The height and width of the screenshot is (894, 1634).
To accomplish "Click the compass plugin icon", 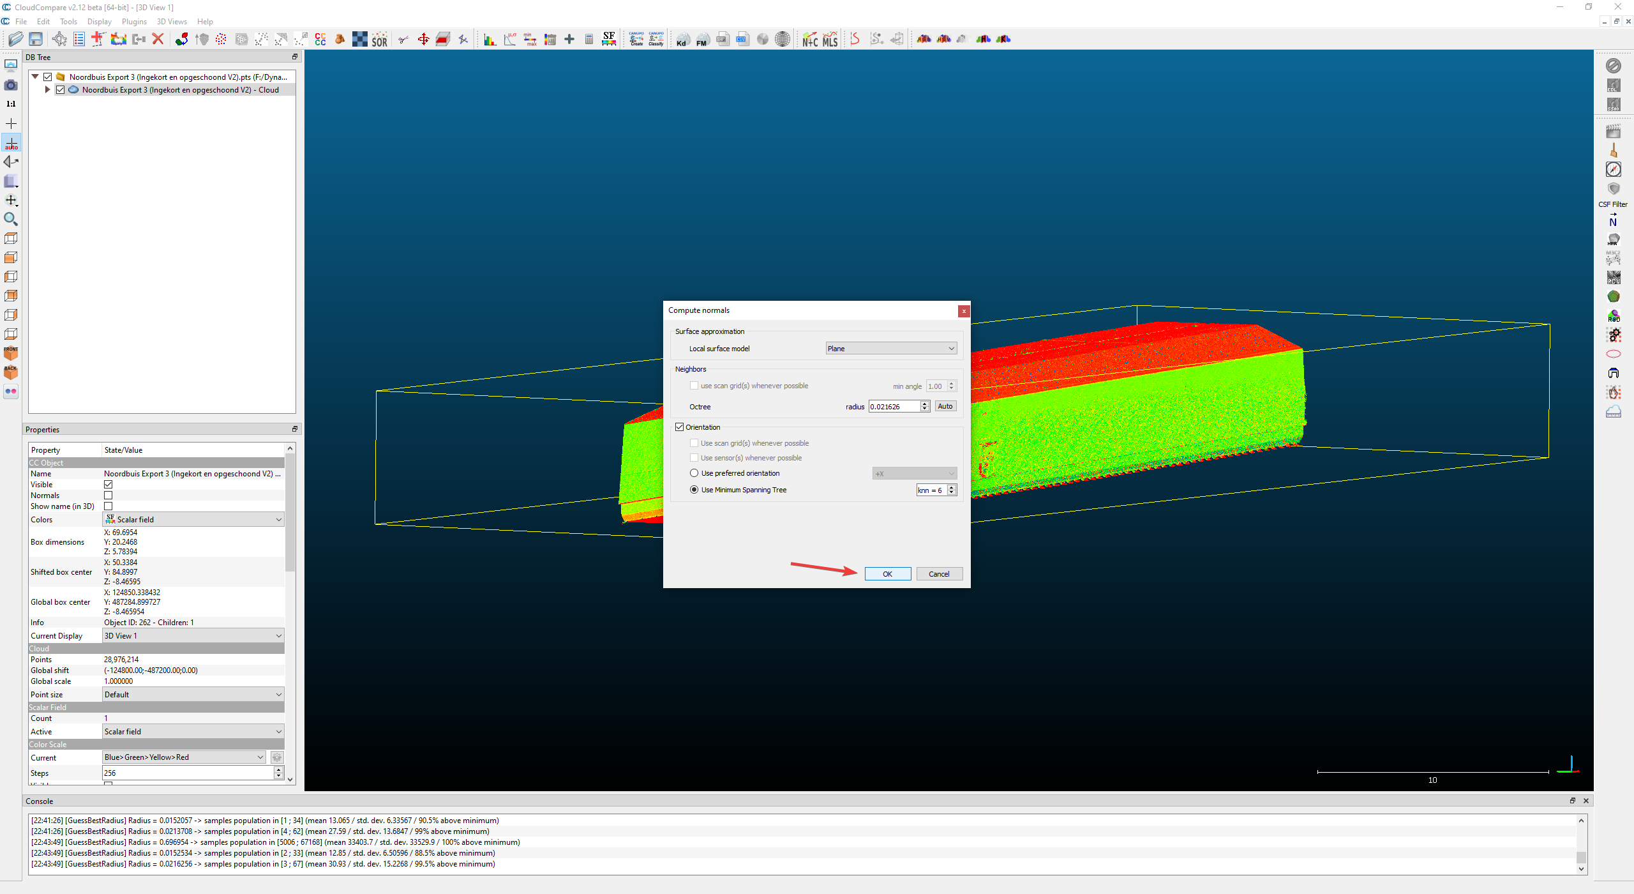I will point(1614,169).
